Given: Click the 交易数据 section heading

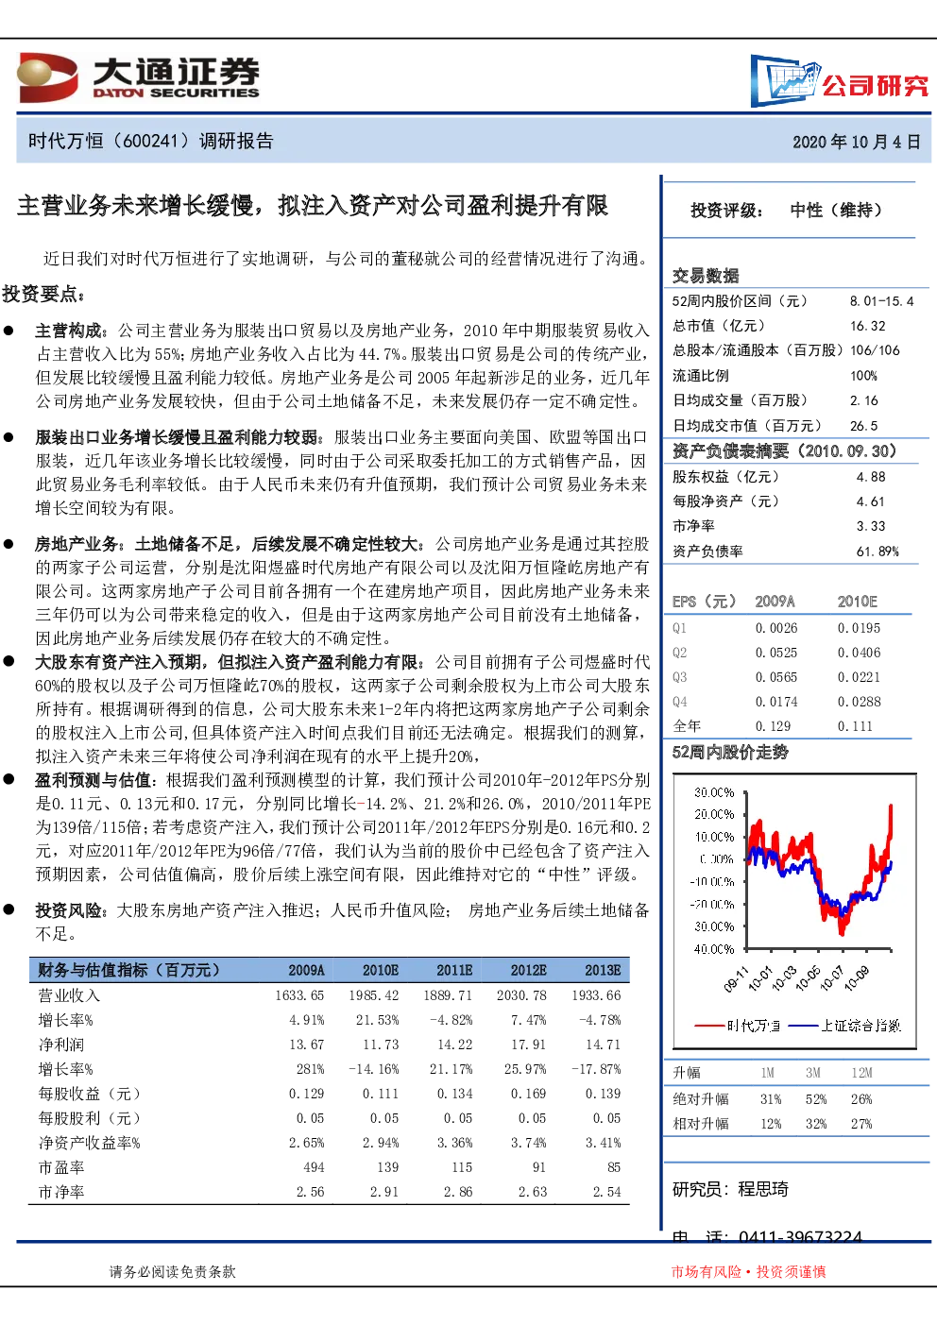Looking at the screenshot, I should (706, 275).
